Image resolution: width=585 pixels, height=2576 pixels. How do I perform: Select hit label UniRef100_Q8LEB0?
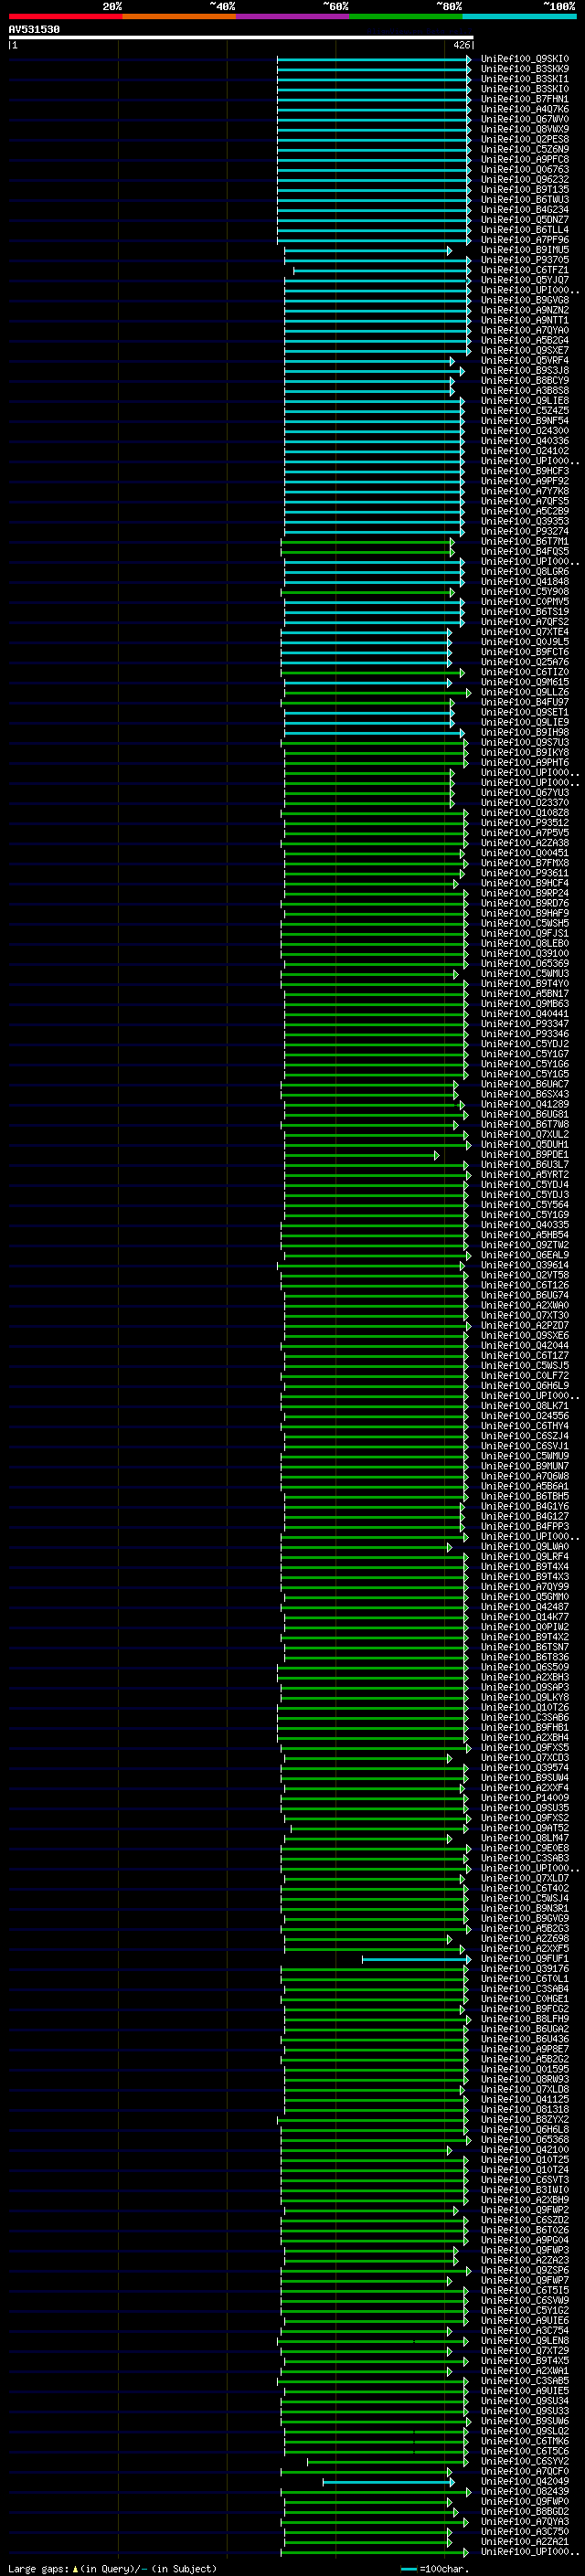(524, 944)
